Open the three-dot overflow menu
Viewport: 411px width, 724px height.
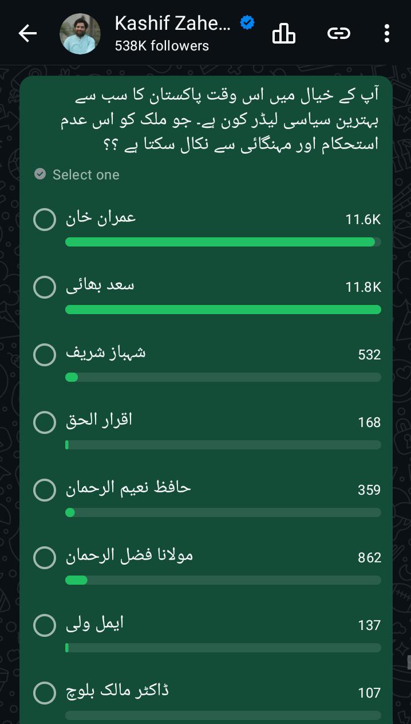point(387,34)
